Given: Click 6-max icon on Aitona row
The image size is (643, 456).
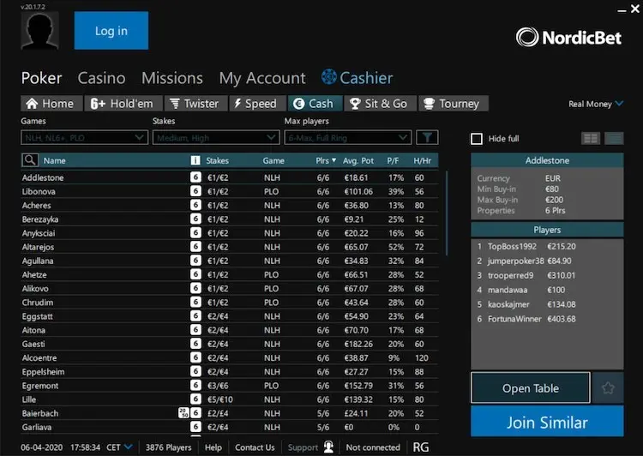Looking at the screenshot, I should [x=195, y=330].
